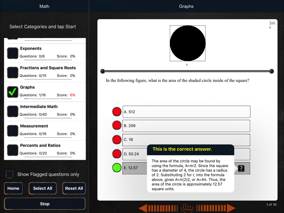Click the Swipe hand icon
The height and width of the screenshot is (213, 284).
187,208
